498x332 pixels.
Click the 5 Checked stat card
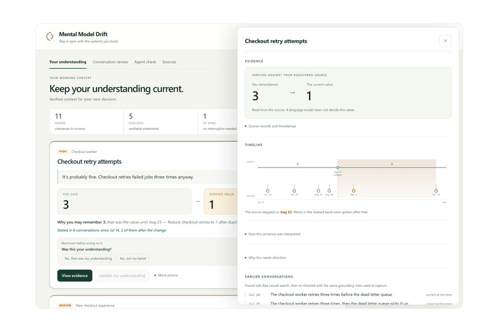pos(161,121)
